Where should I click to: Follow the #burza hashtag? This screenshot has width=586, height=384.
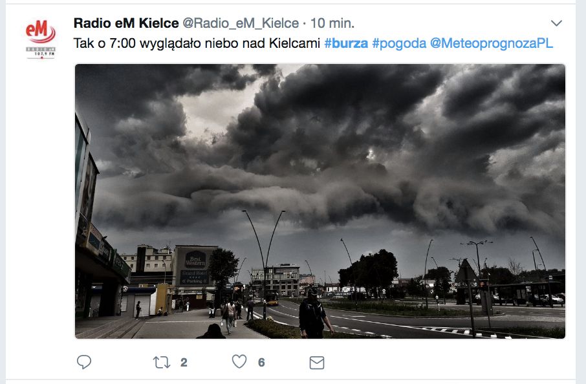pos(346,43)
